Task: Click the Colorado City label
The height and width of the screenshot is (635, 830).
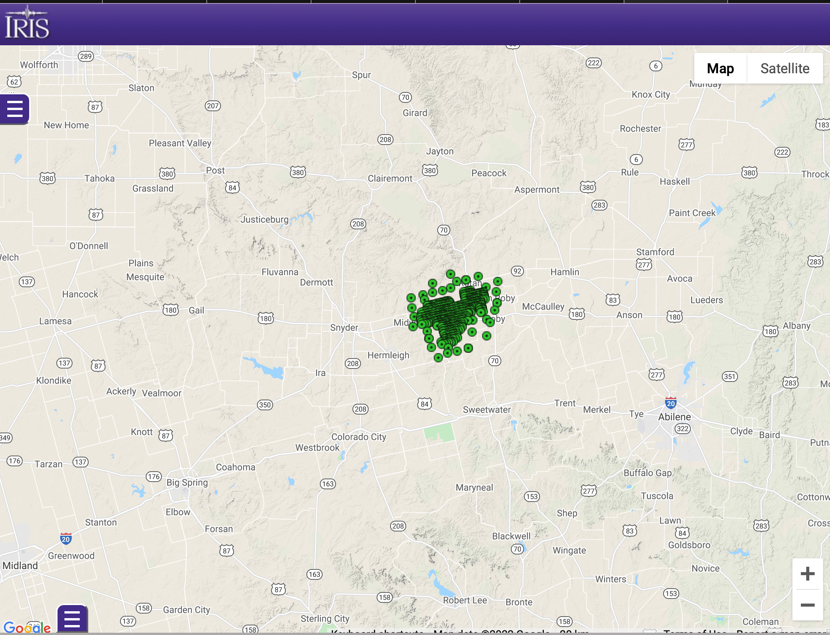Action: pos(359,437)
